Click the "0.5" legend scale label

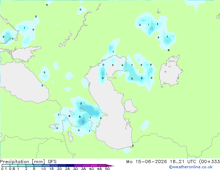click(x=12, y=169)
